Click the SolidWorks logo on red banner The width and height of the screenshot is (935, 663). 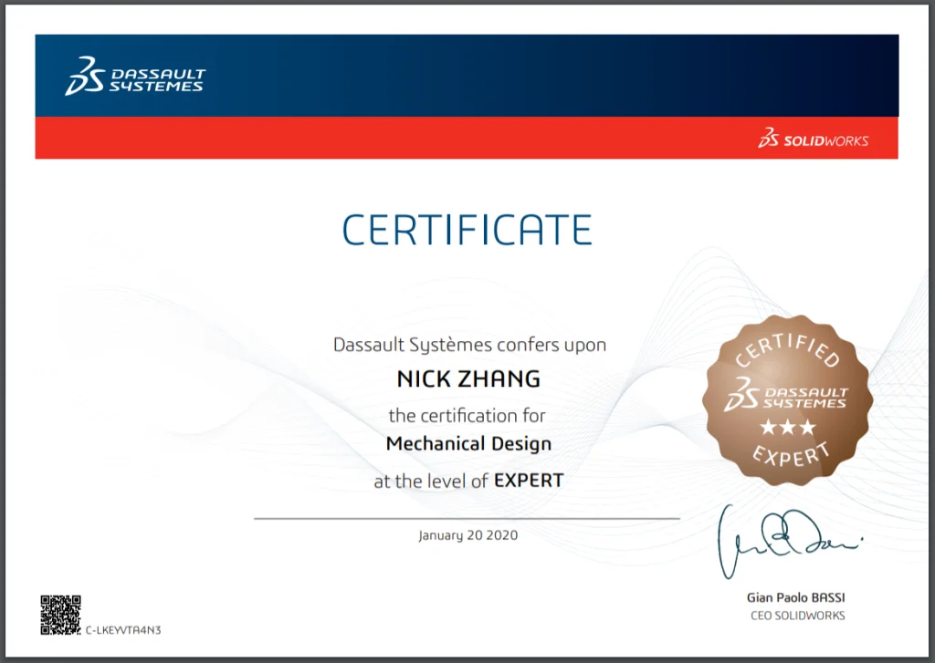tap(813, 139)
